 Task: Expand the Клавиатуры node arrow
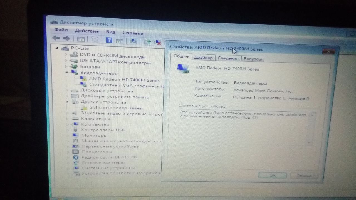click(x=68, y=119)
